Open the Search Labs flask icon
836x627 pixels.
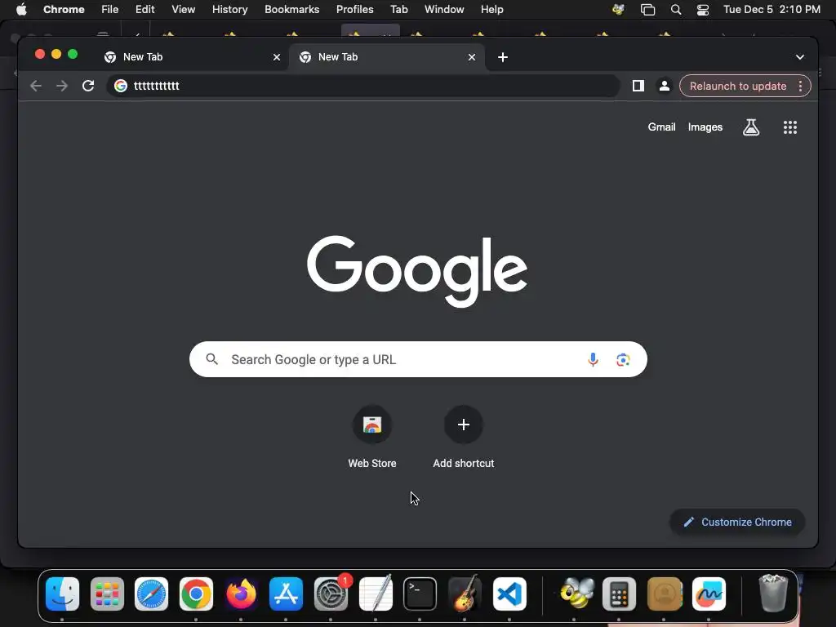click(x=751, y=127)
